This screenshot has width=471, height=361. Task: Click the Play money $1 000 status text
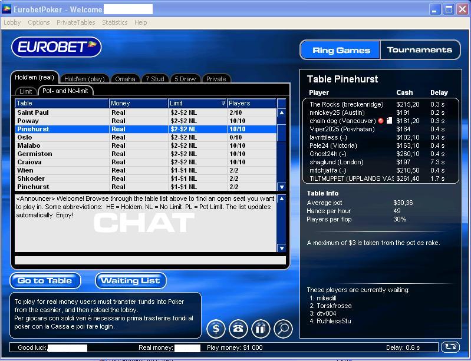coord(235,347)
